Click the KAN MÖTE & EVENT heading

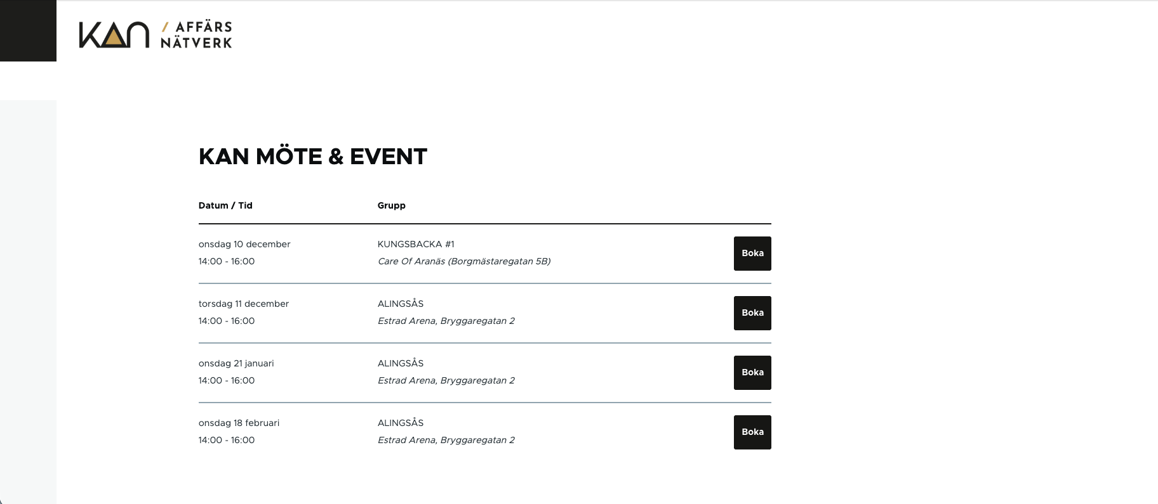pyautogui.click(x=313, y=157)
